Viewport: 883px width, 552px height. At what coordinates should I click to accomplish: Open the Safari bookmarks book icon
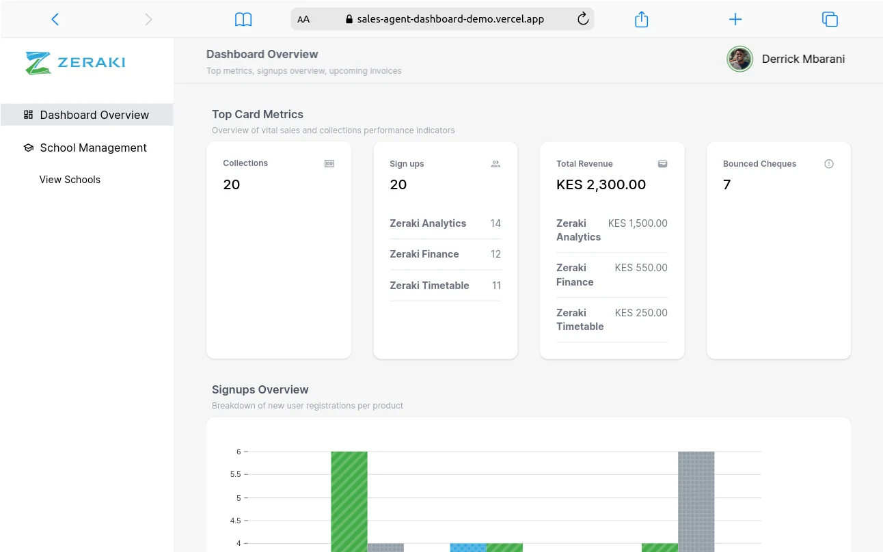(243, 19)
